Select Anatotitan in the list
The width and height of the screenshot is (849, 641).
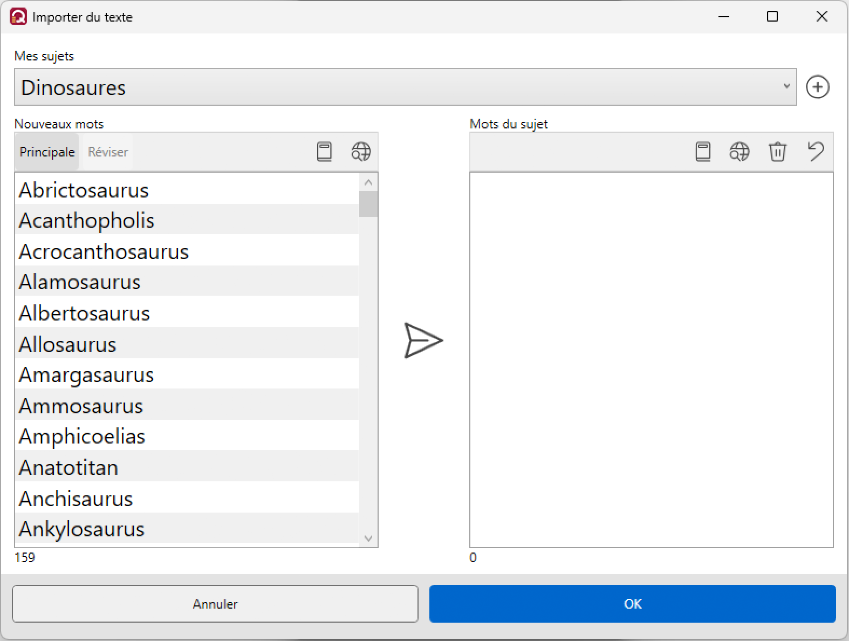pyautogui.click(x=187, y=467)
